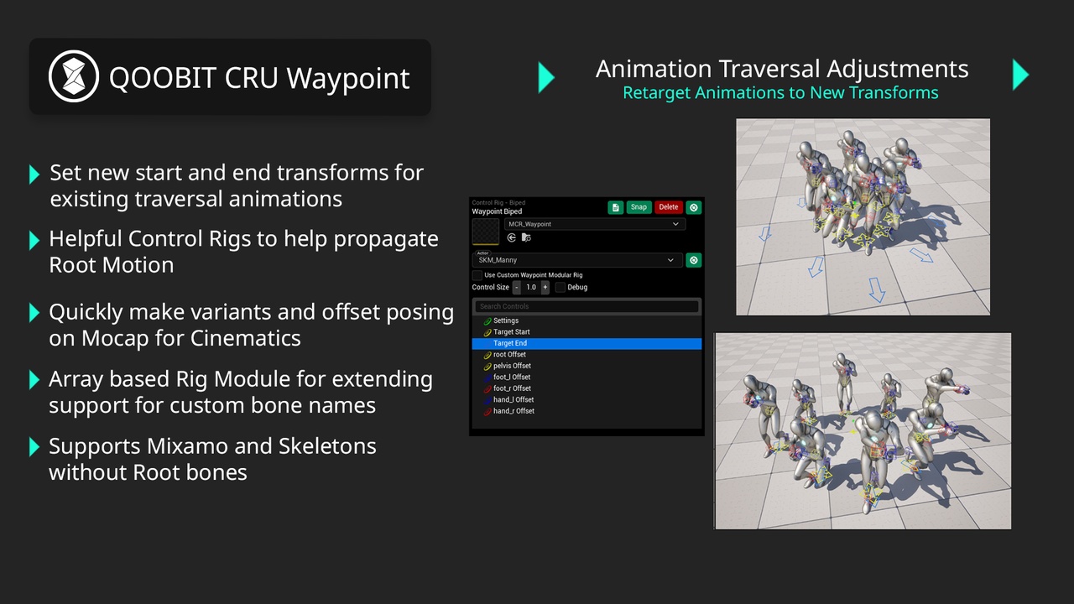Select the Target End control
1074x604 pixels.
(x=587, y=343)
